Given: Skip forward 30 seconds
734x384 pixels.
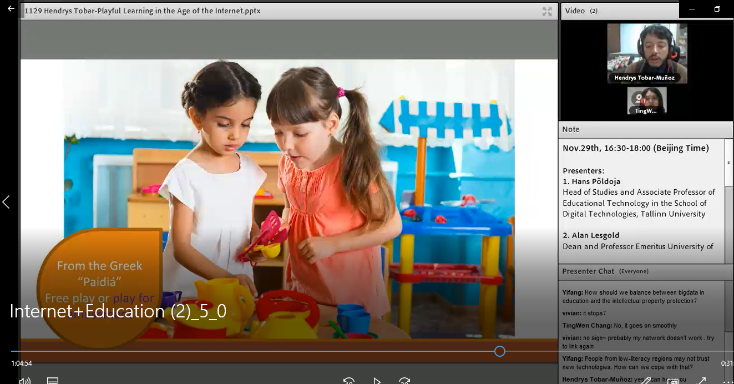Looking at the screenshot, I should click(404, 381).
